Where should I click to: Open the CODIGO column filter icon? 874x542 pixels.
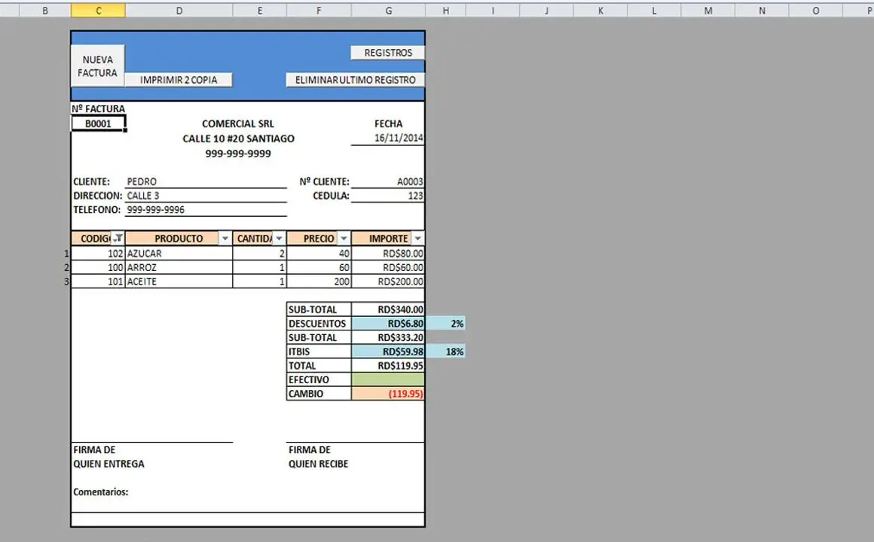click(x=118, y=239)
